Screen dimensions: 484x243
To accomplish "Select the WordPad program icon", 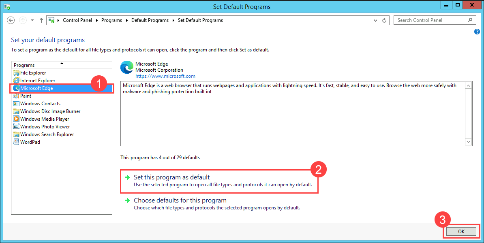I will tap(17, 142).
